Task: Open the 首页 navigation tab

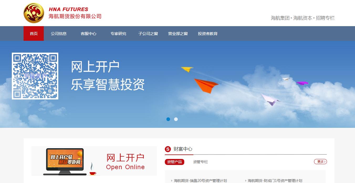Action: (34, 33)
